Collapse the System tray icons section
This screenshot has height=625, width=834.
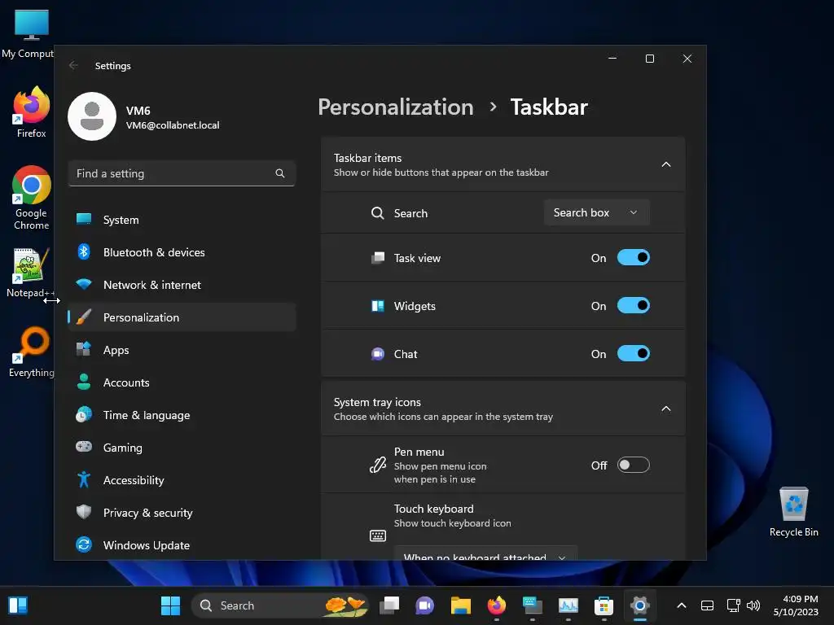pos(666,409)
